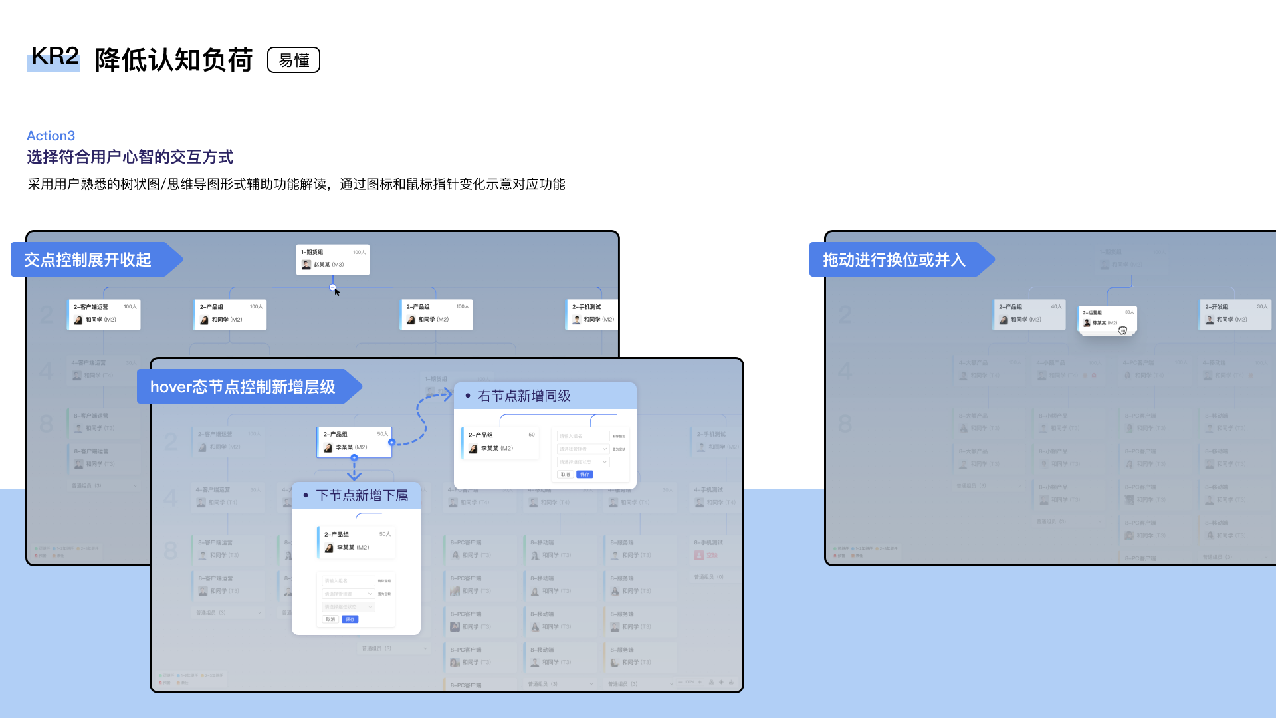Click avatar in 2-手机测试 card
Screen dimensions: 1276x718
tap(577, 320)
